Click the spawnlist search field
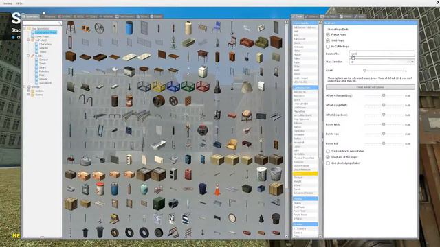 (42, 23)
